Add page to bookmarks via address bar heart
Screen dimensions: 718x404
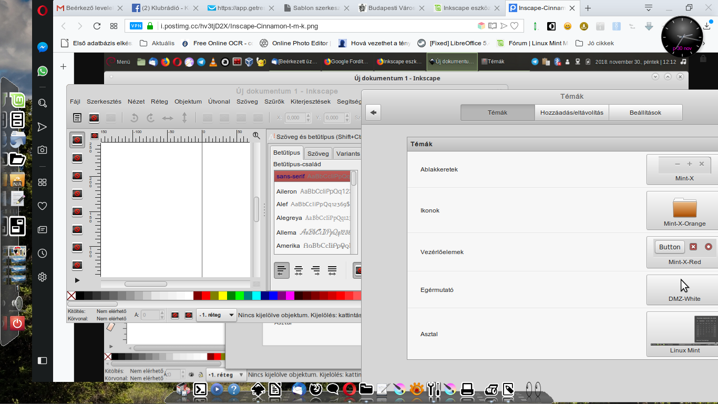point(515,26)
